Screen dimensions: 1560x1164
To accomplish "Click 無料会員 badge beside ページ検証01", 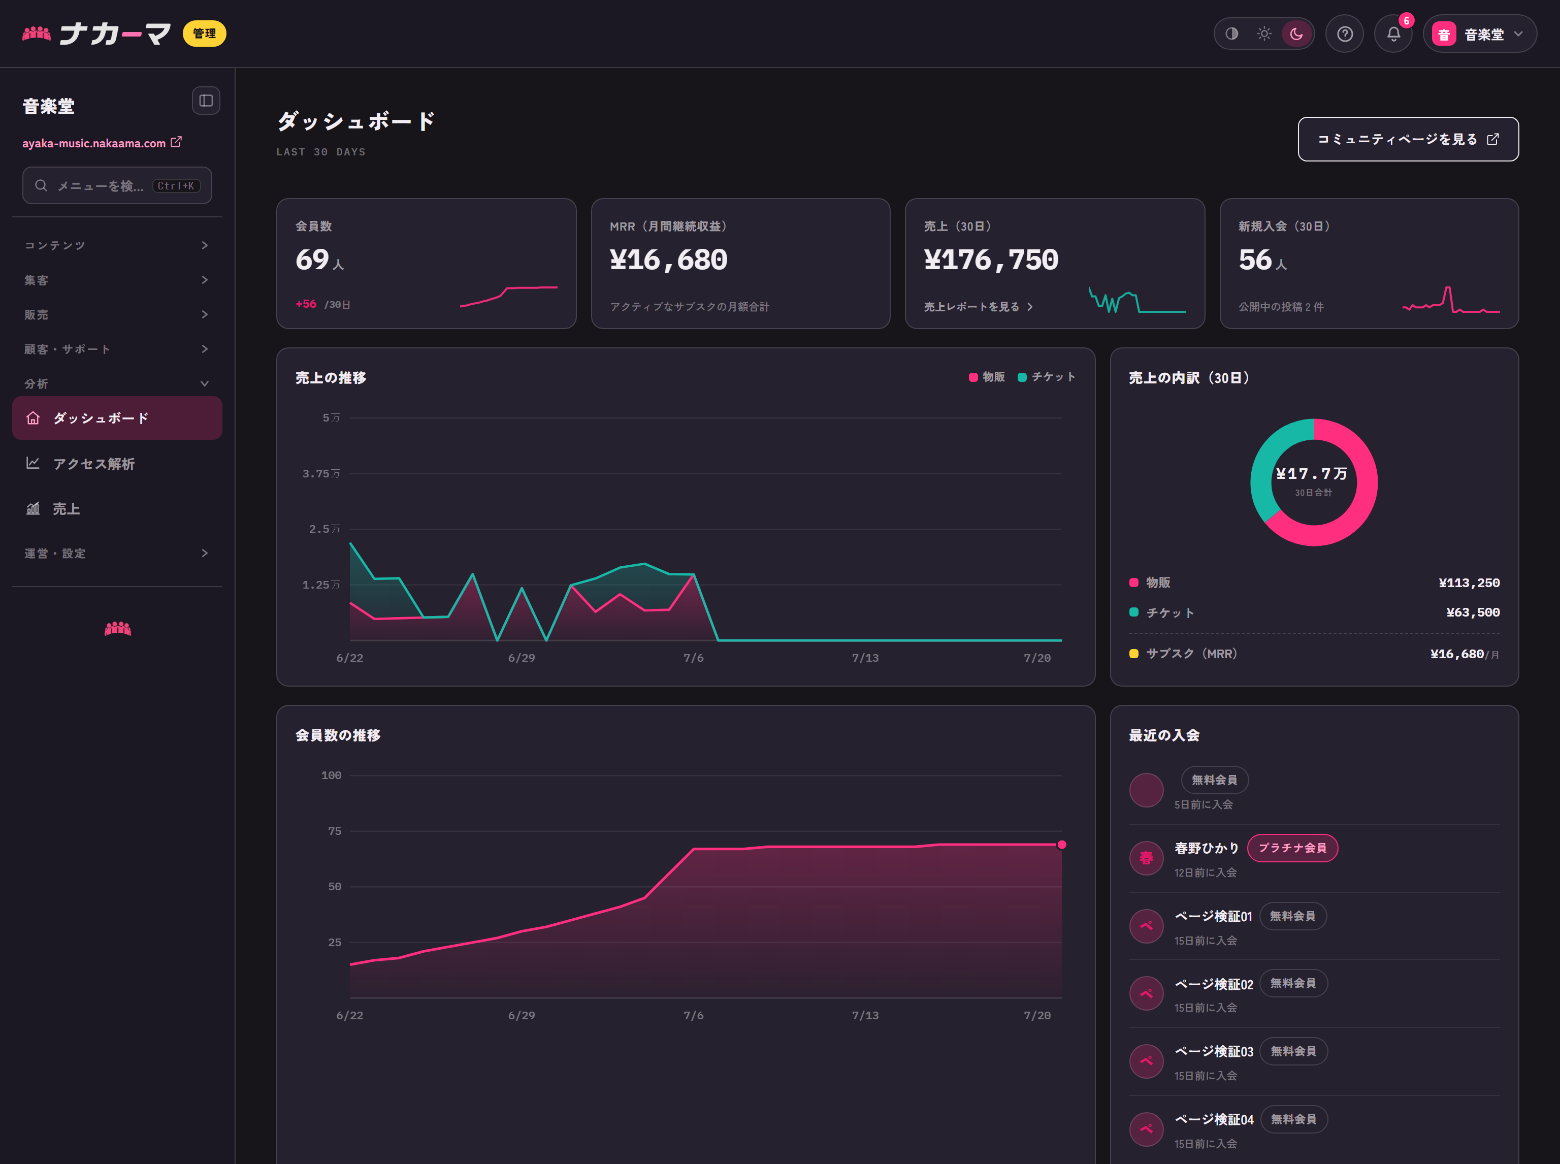I will tap(1292, 916).
